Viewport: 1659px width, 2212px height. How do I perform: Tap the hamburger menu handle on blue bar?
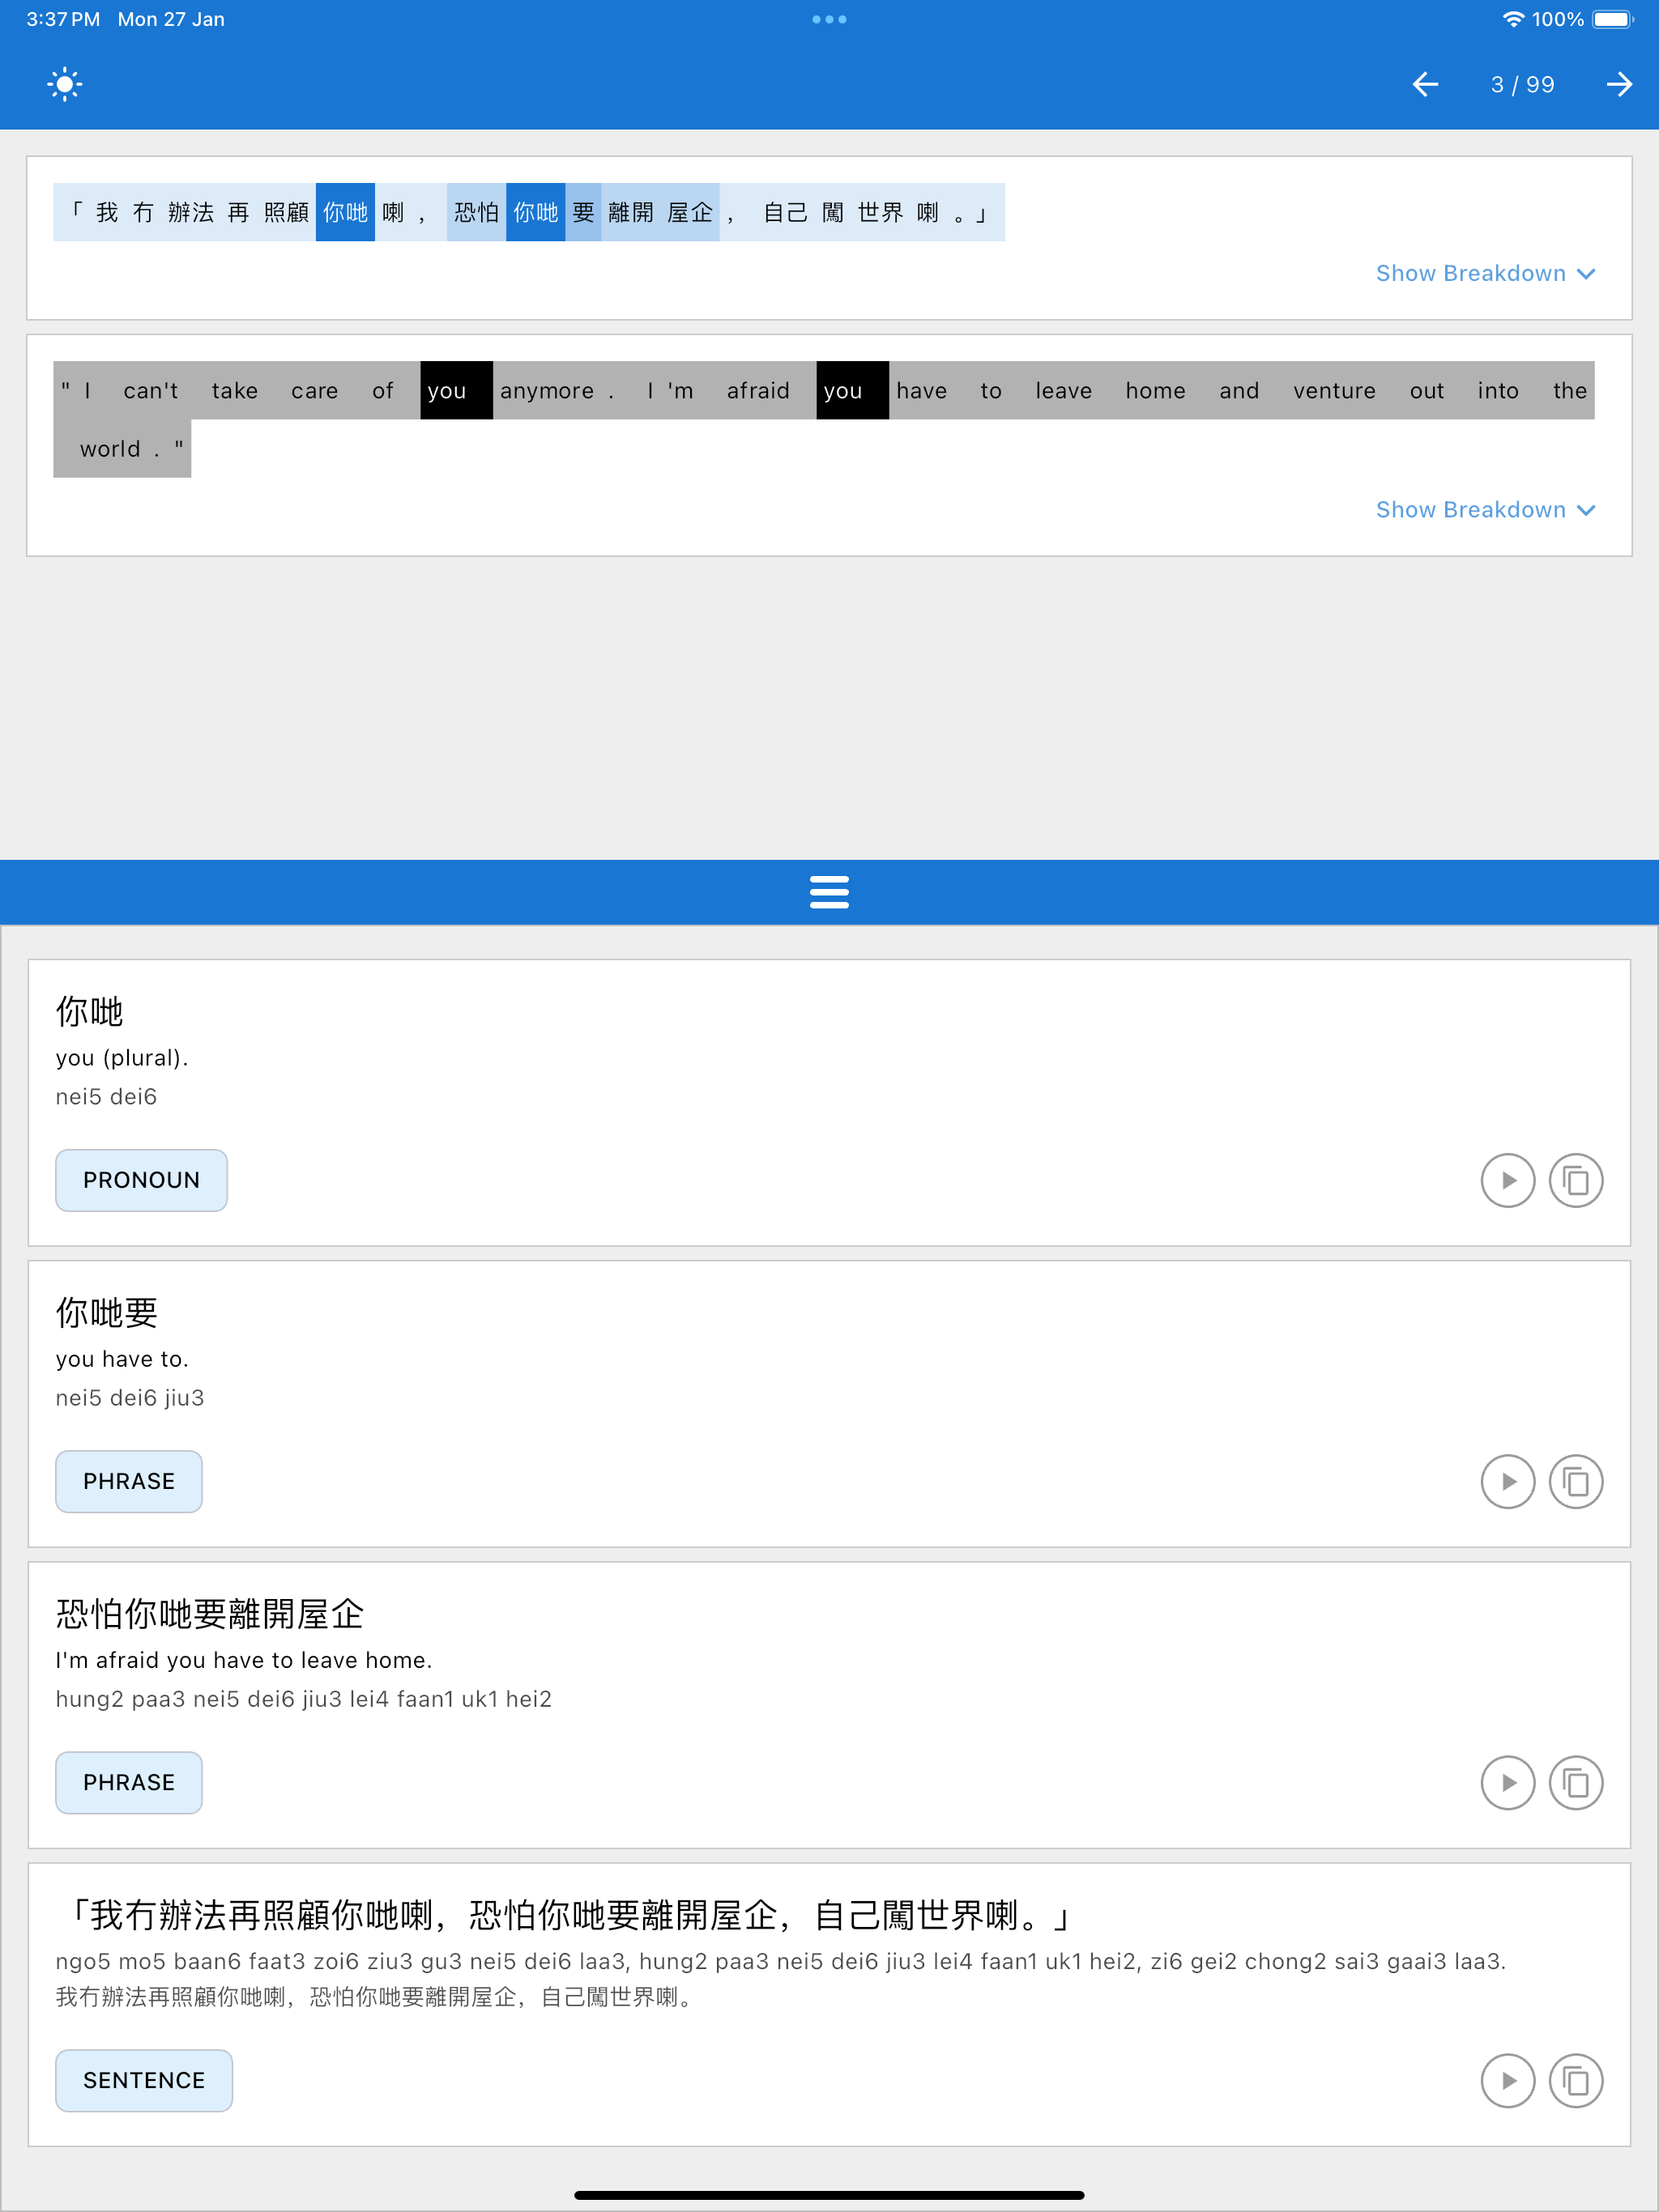pos(829,891)
